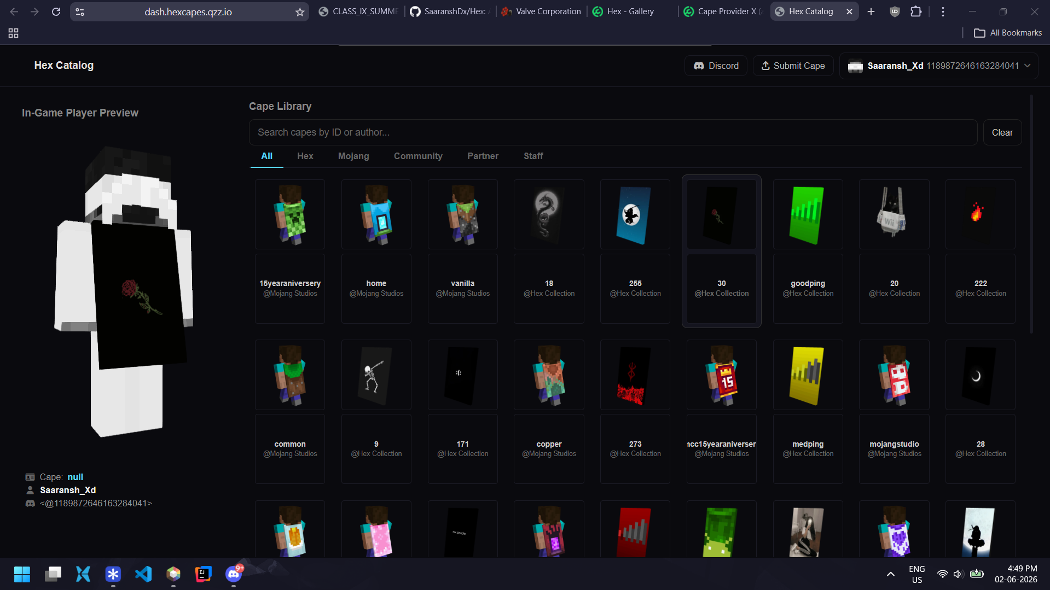
Task: Focus the cape search input field
Action: pyautogui.click(x=613, y=132)
